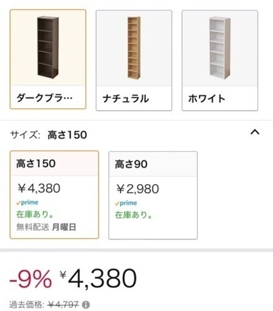The image size is (273, 311).
Task: Select the 高さ90 size option
Action: pyautogui.click(x=153, y=195)
